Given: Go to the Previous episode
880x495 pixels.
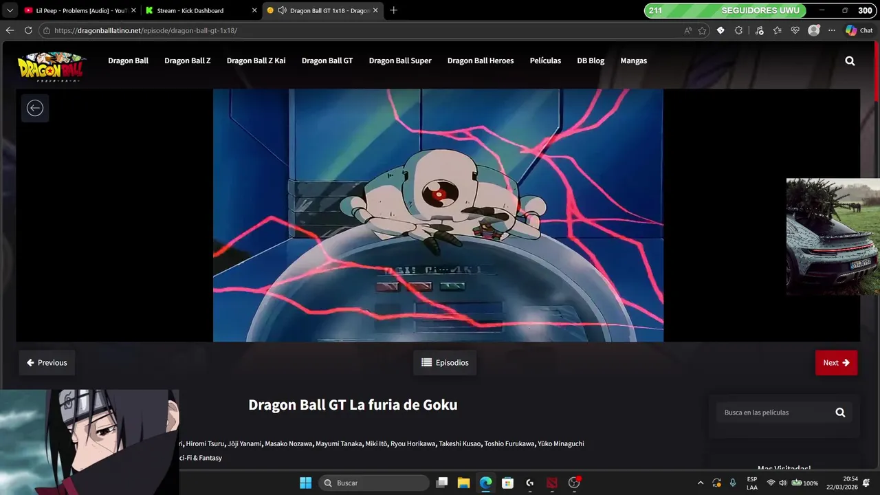Looking at the screenshot, I should (47, 362).
